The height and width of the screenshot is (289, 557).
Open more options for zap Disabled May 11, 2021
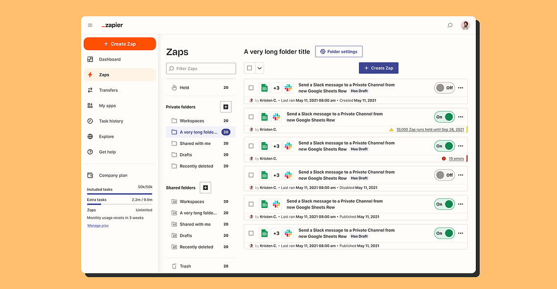click(x=461, y=175)
